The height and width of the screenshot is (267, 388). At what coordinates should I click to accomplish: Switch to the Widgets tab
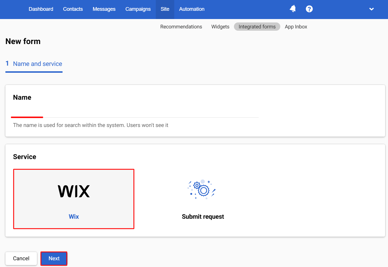[x=220, y=27]
